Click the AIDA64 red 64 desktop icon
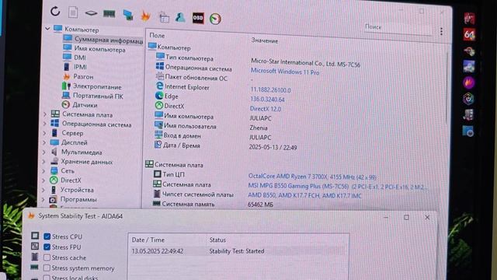This screenshot has height=280, width=497. [469, 34]
